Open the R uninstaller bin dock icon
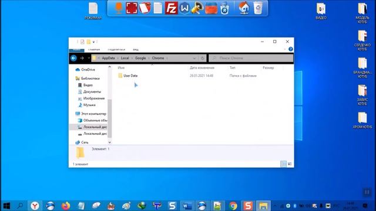 point(224,8)
